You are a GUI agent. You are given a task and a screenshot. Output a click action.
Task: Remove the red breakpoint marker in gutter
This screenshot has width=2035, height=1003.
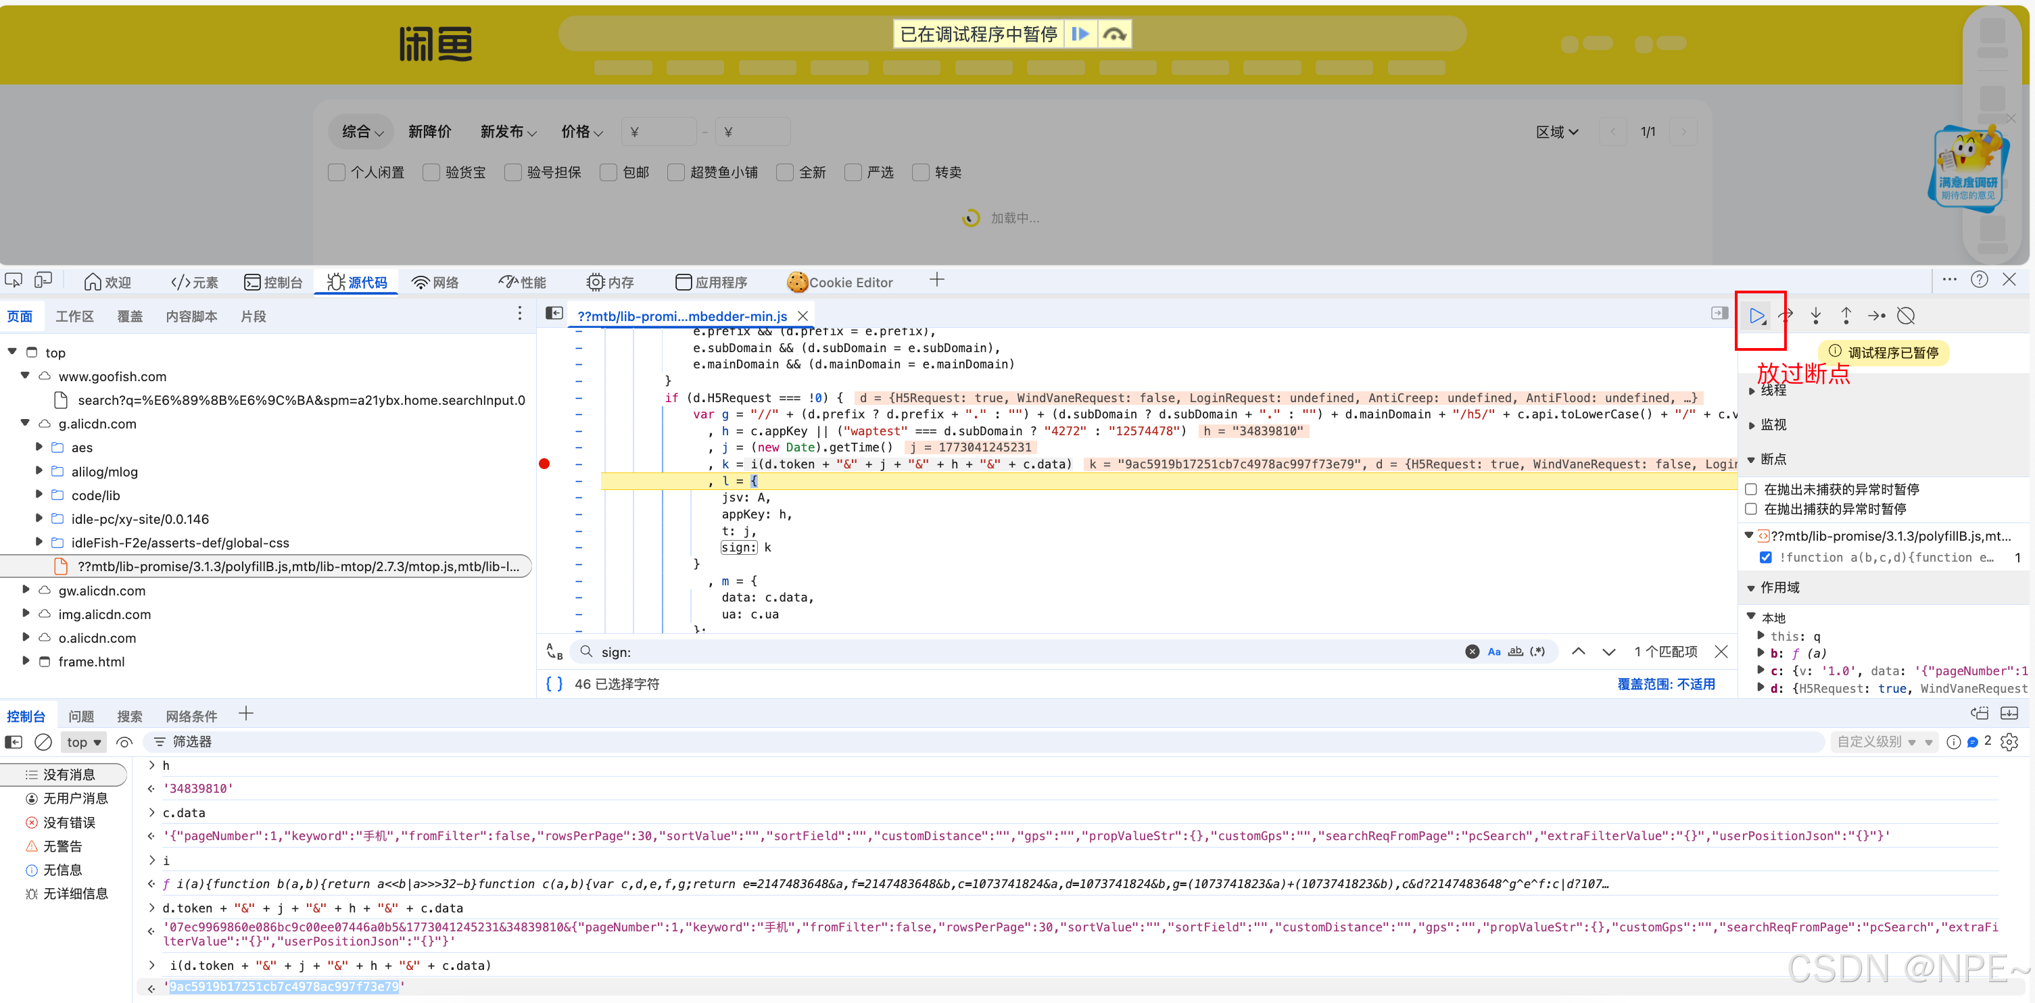(544, 464)
